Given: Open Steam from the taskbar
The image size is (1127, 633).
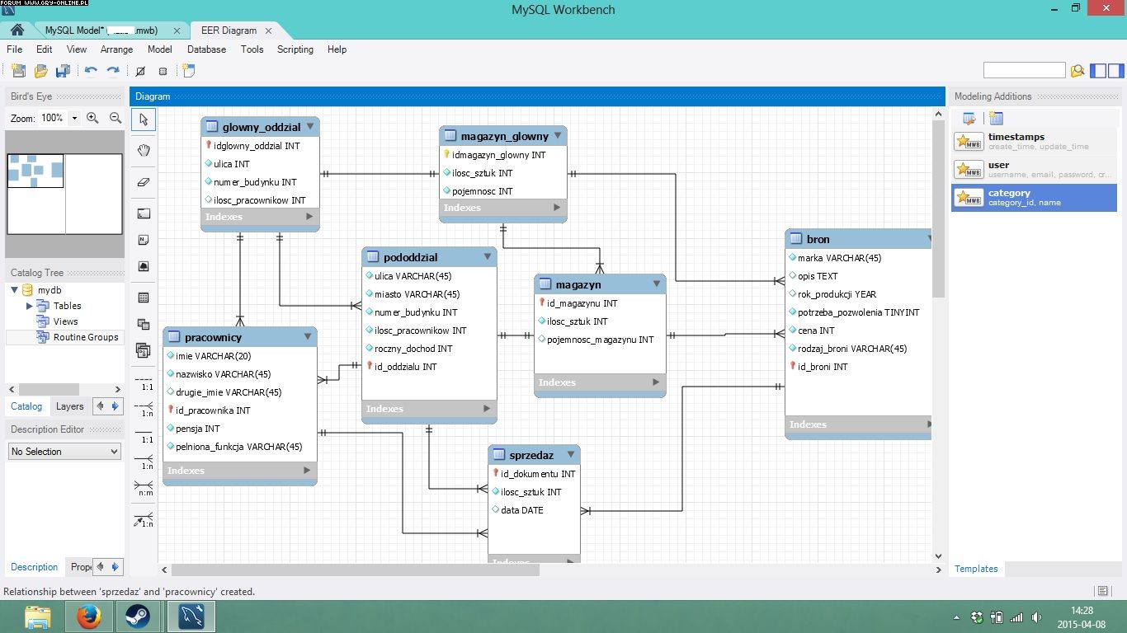Looking at the screenshot, I should 138,617.
